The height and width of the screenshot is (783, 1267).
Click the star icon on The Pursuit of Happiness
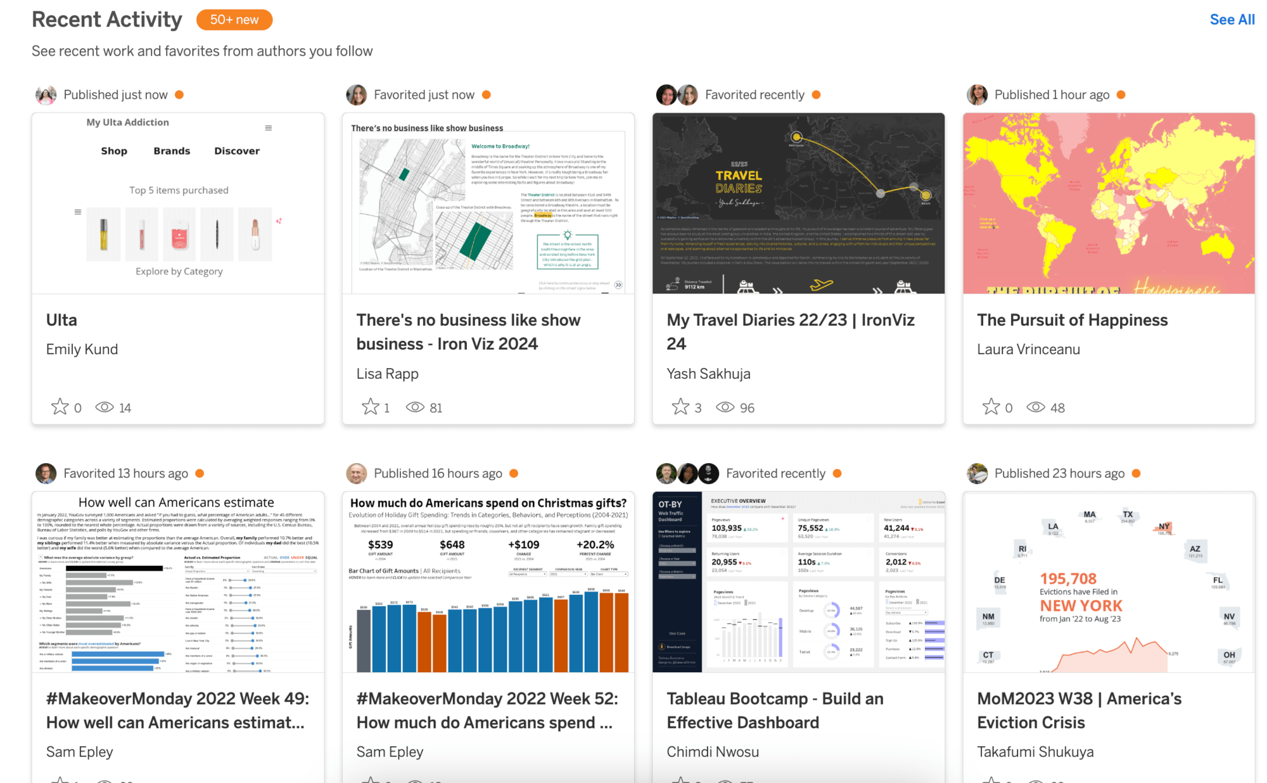pyautogui.click(x=991, y=407)
